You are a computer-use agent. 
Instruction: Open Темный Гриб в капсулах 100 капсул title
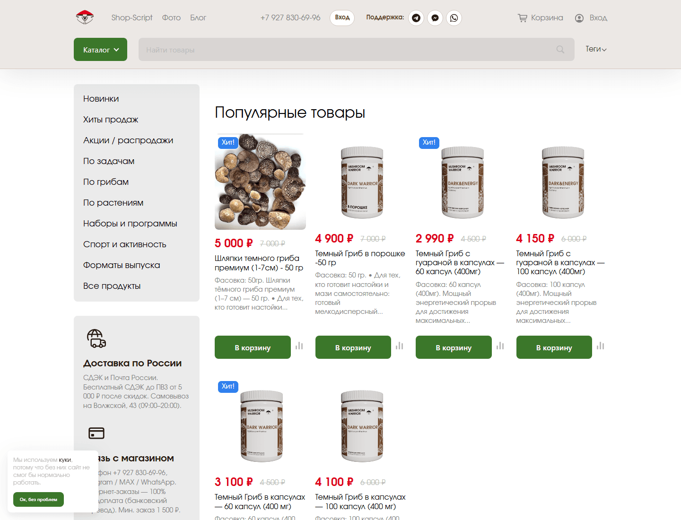point(360,502)
